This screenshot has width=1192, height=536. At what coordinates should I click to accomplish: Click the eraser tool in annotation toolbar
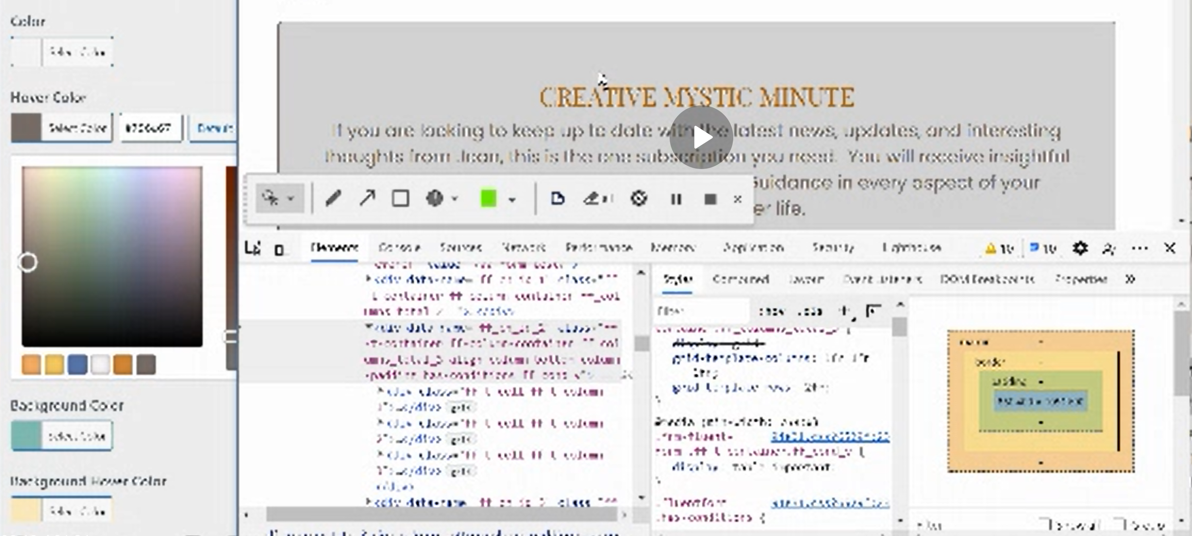tap(593, 199)
